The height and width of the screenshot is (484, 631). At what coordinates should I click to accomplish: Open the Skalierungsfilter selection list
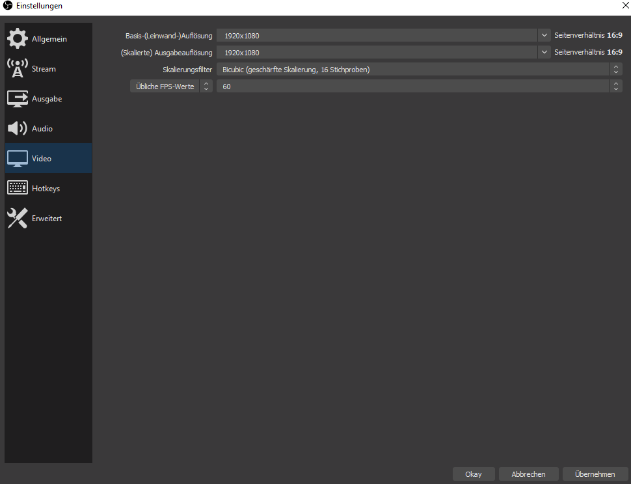coord(615,69)
